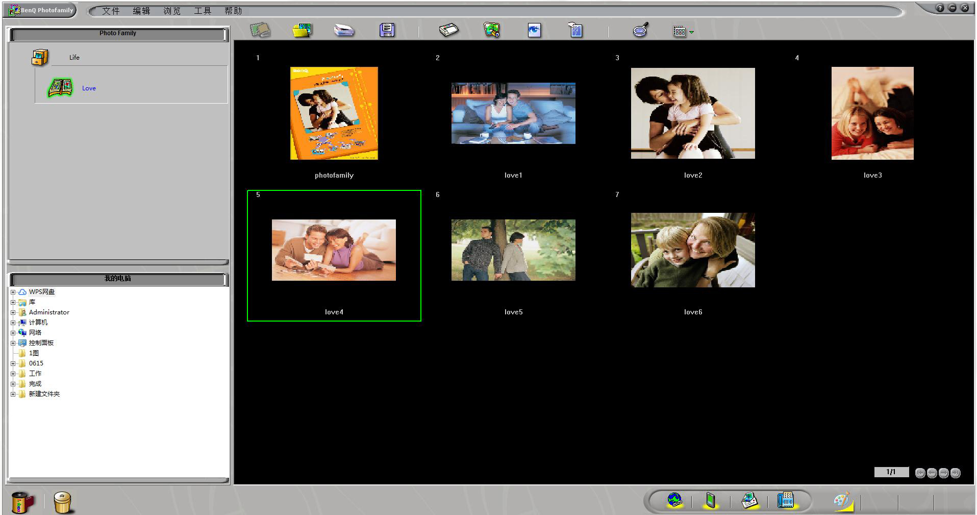The height and width of the screenshot is (515, 977).
Task: Expand the Administrator tree node
Action: click(13, 312)
